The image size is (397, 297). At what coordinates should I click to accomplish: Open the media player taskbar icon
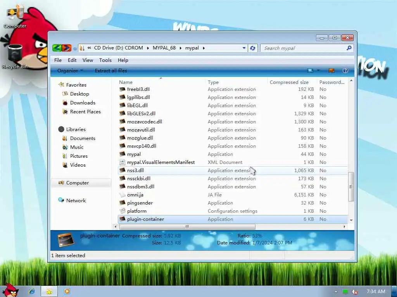point(67,291)
